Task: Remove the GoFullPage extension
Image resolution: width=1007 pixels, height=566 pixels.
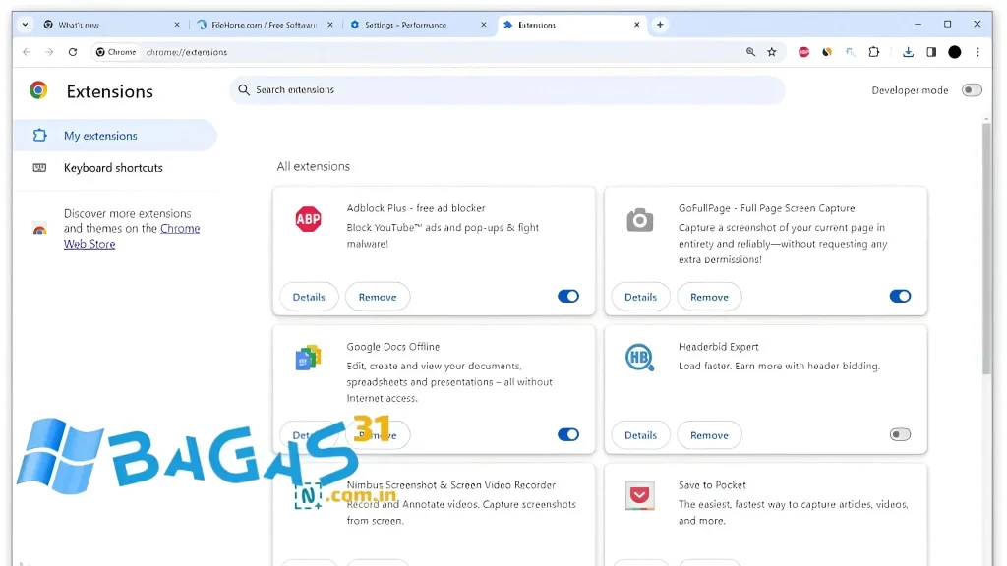Action: [709, 297]
